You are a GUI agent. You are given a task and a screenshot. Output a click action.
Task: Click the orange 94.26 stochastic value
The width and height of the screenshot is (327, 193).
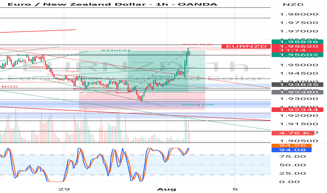pyautogui.click(x=292, y=145)
